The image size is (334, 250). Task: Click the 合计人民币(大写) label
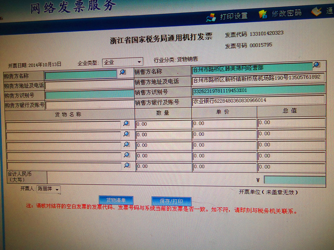(x=20, y=177)
